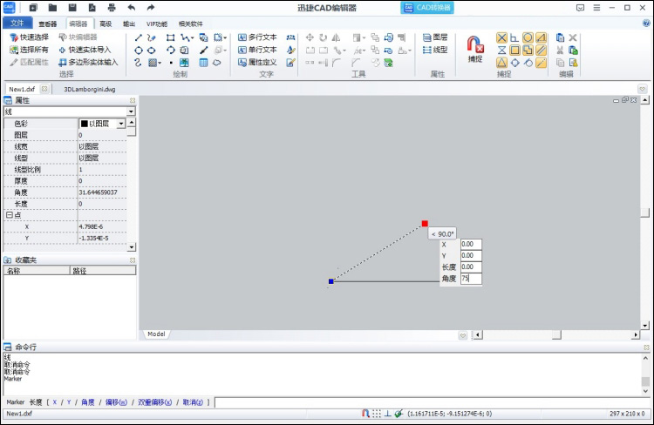Collapse the 点 property group

(9, 215)
